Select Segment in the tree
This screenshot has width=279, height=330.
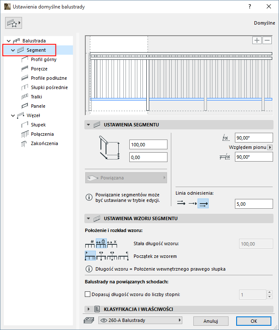pos(36,50)
